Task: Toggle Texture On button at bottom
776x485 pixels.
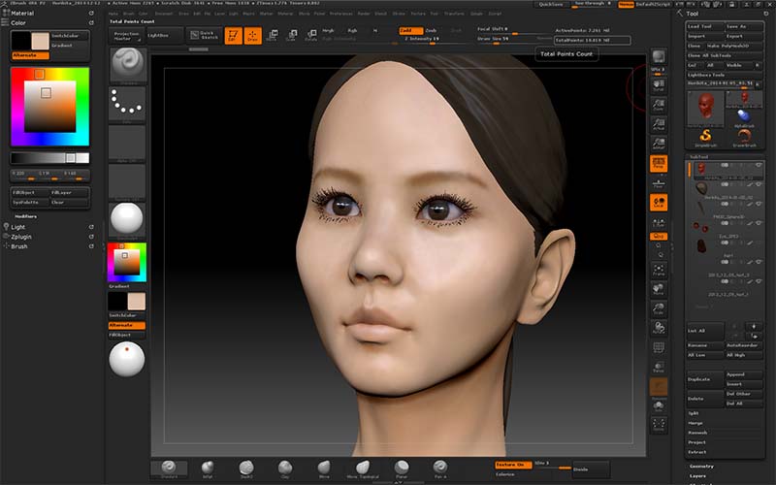Action: [x=513, y=465]
